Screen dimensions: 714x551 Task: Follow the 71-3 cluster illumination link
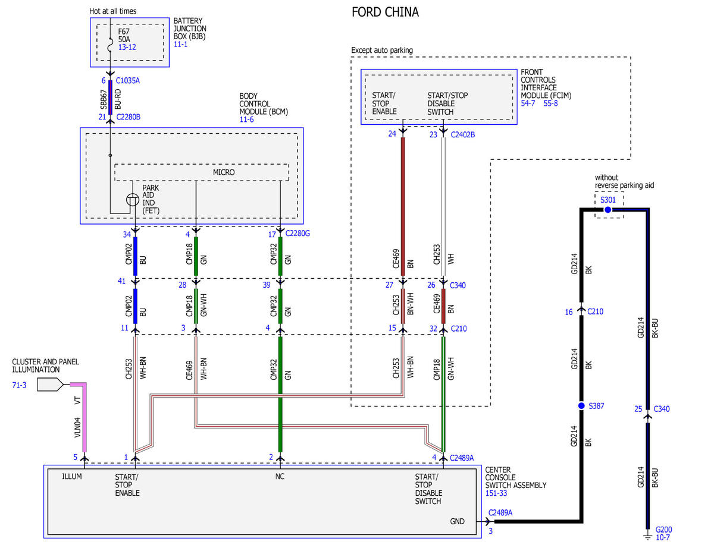pos(19,385)
